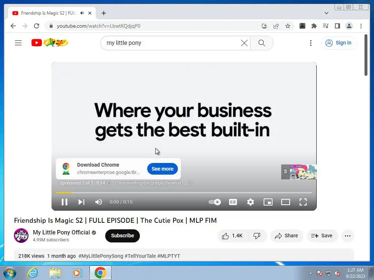This screenshot has height=280, width=374.
Task: Open the taskbar clock showing 1:27 AM
Action: tap(355, 273)
